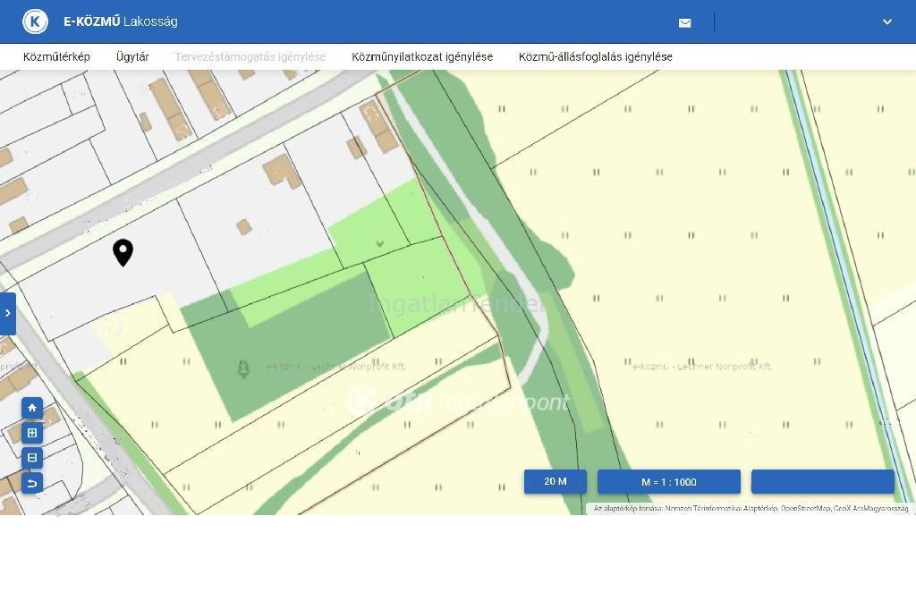
Task: Click the undo previous view arrow button
Action: (x=32, y=483)
